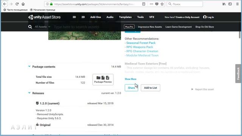The image size is (242, 136).
Task: Open the Firefox library icon
Action: [224, 4]
